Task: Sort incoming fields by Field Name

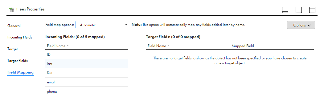Action: (x=58, y=46)
